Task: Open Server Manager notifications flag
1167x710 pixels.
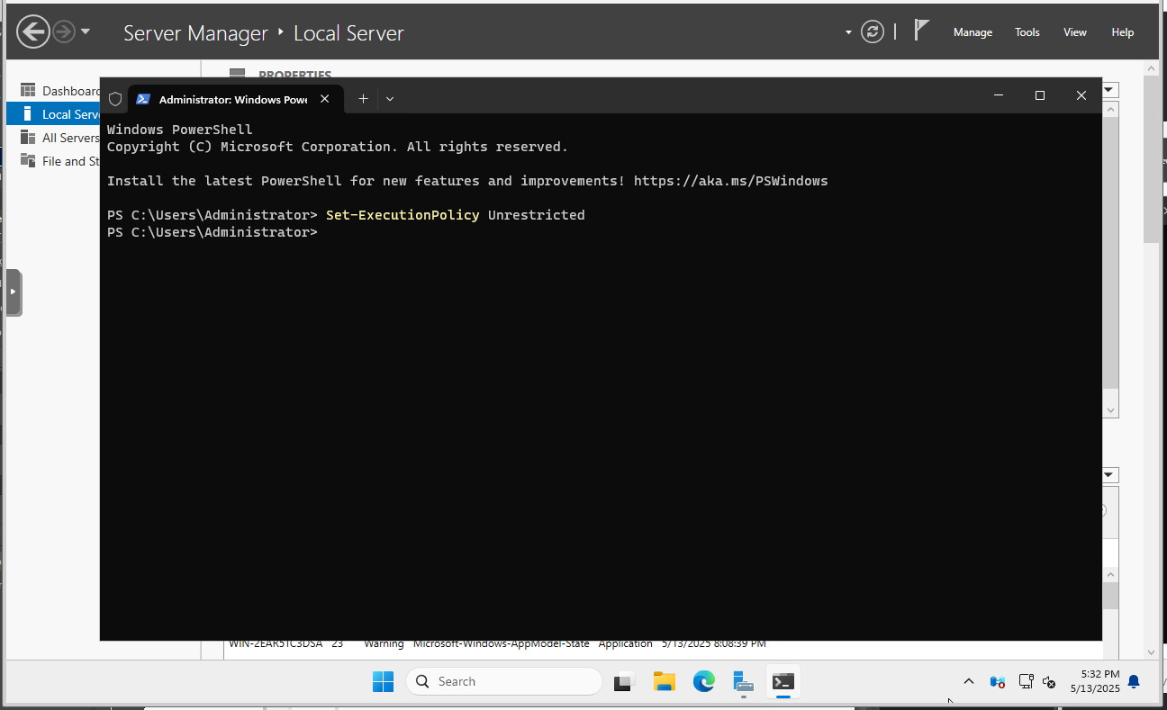Action: (920, 30)
